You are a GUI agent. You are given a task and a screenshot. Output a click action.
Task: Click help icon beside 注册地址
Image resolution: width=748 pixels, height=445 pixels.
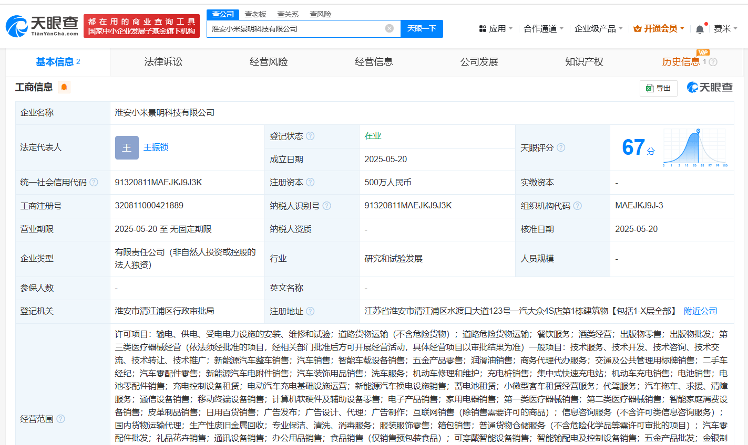pos(310,311)
